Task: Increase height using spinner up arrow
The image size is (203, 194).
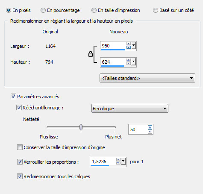Action: point(129,60)
